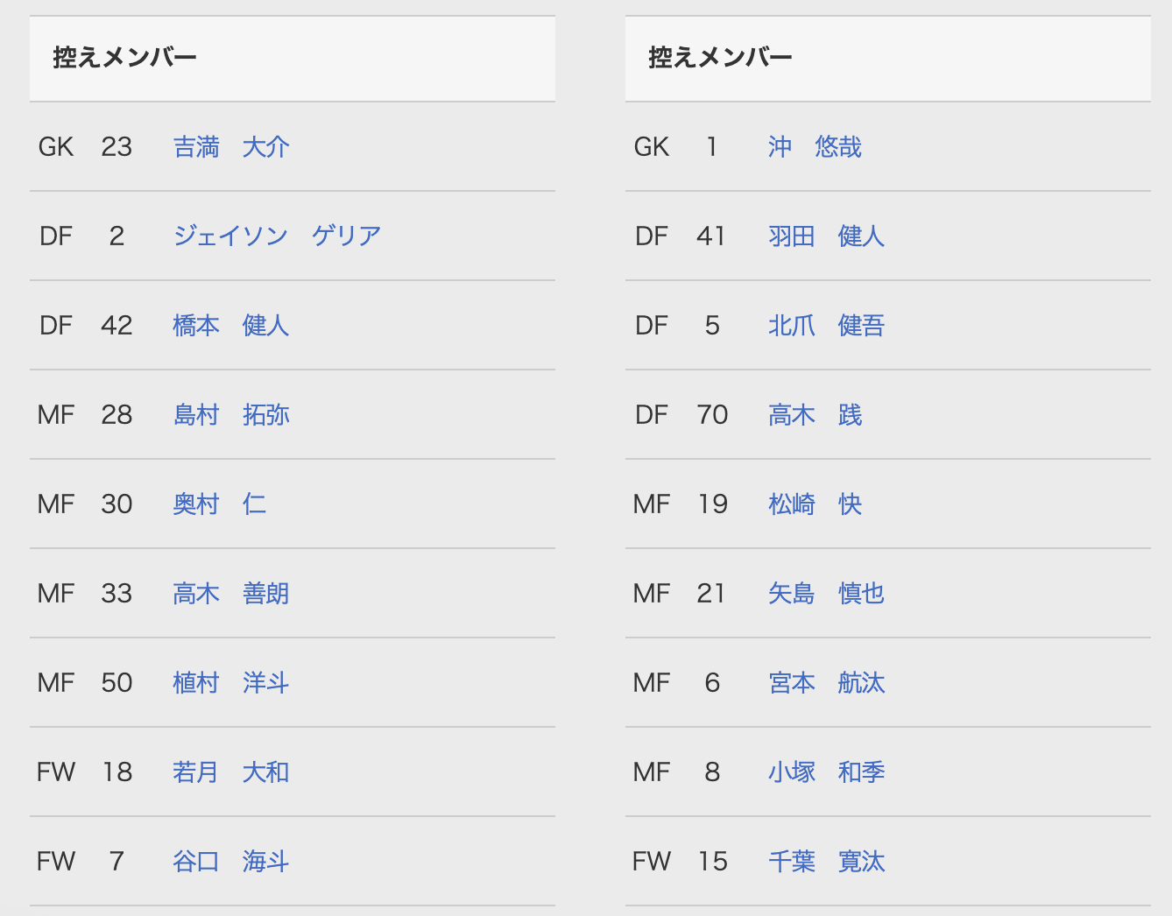The width and height of the screenshot is (1172, 916).
Task: Open 植村 洋斗 player link
Action: tap(231, 683)
